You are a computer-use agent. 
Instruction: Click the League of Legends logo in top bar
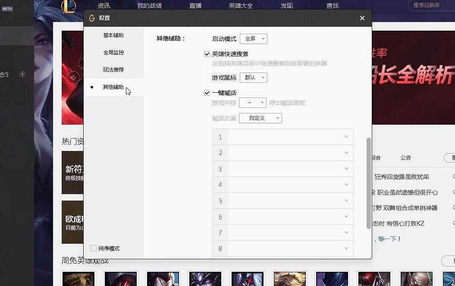click(69, 6)
